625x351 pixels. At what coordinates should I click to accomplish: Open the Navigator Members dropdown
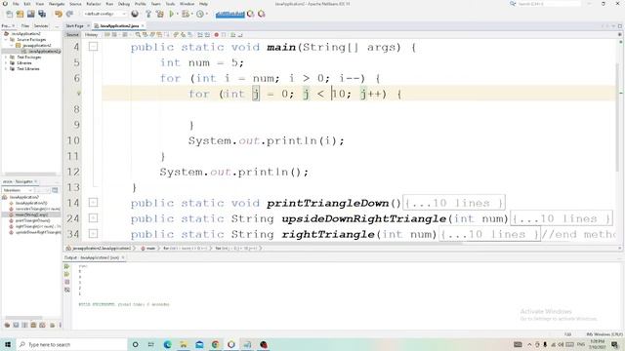pos(19,190)
